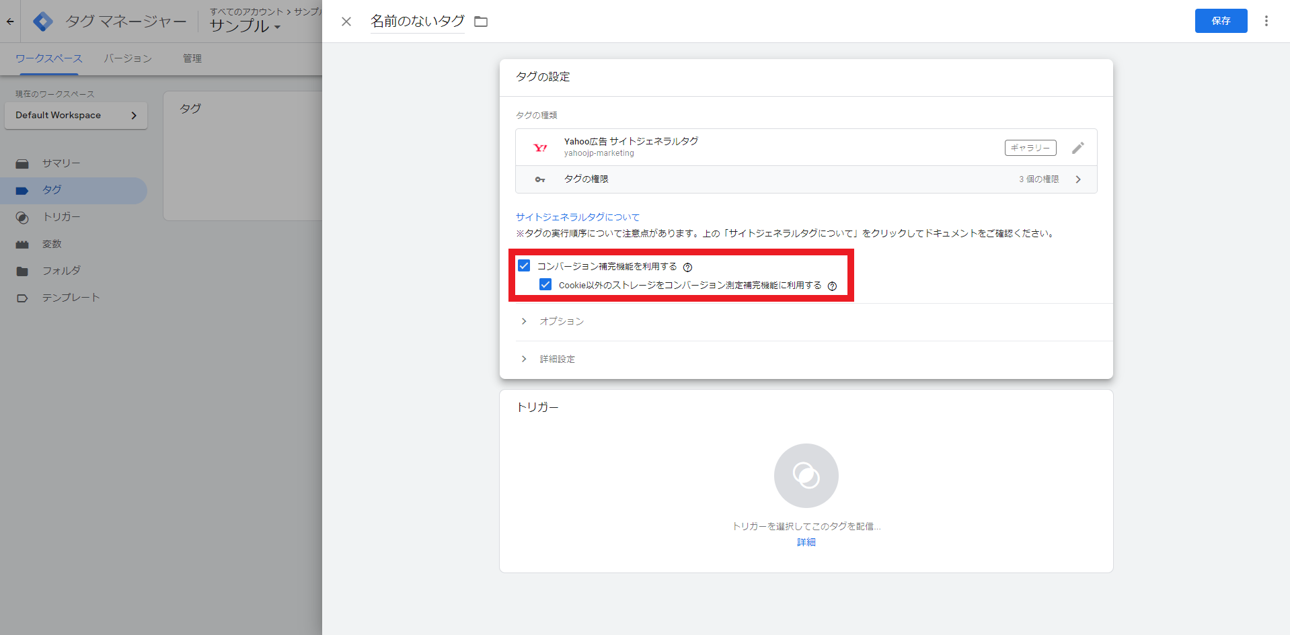Click the タグ sidebar tag icon
1290x635 pixels.
coord(22,190)
